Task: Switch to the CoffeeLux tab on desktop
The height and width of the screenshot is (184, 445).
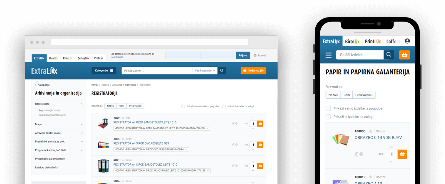Action: click(x=83, y=58)
